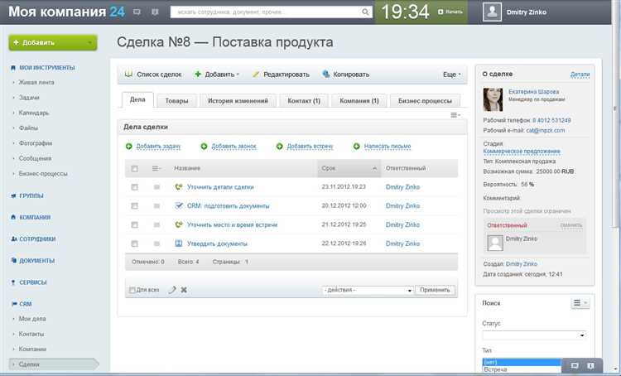Open the Контакт (1) tab
This screenshot has width=621, height=376.
pos(304,101)
